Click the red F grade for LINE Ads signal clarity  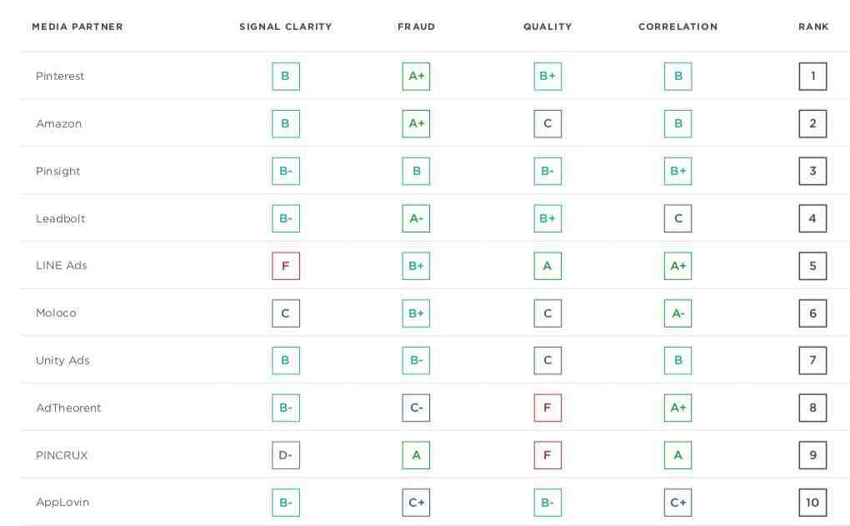[x=286, y=266]
